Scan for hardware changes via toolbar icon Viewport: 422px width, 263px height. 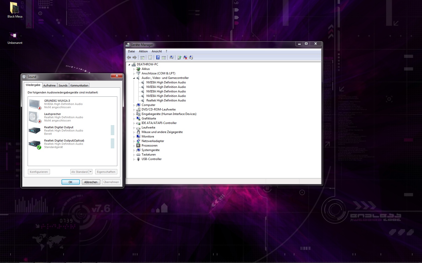point(172,58)
